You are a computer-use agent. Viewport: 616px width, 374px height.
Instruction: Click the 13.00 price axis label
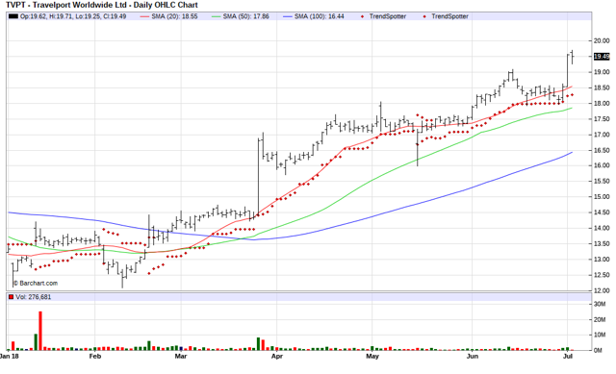602,260
